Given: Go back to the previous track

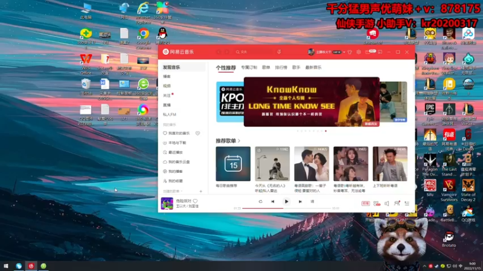Looking at the screenshot, I should coord(273,202).
